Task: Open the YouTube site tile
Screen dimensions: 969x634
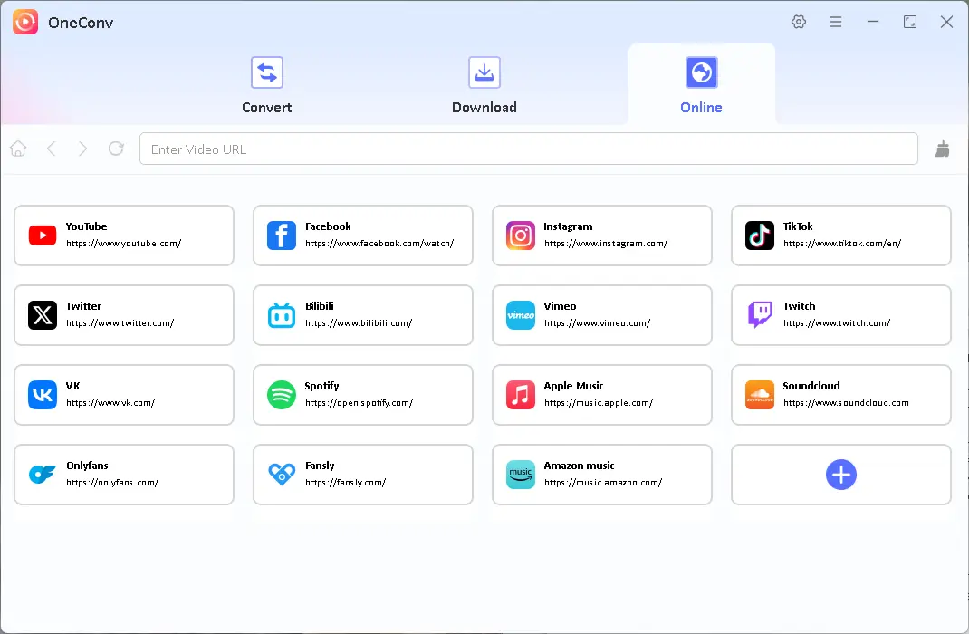Action: (x=124, y=235)
